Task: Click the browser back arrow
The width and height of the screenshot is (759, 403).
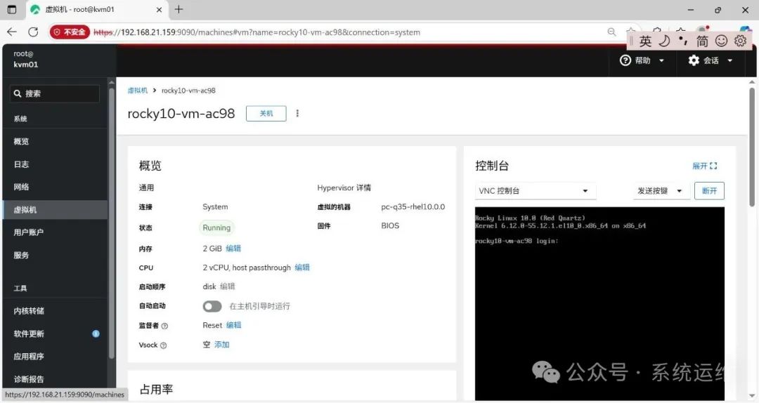Action: click(x=12, y=32)
